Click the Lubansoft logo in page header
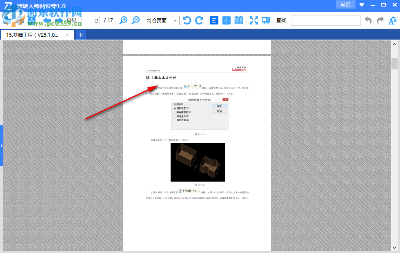Screen dimensions: 400x253 point(239,69)
